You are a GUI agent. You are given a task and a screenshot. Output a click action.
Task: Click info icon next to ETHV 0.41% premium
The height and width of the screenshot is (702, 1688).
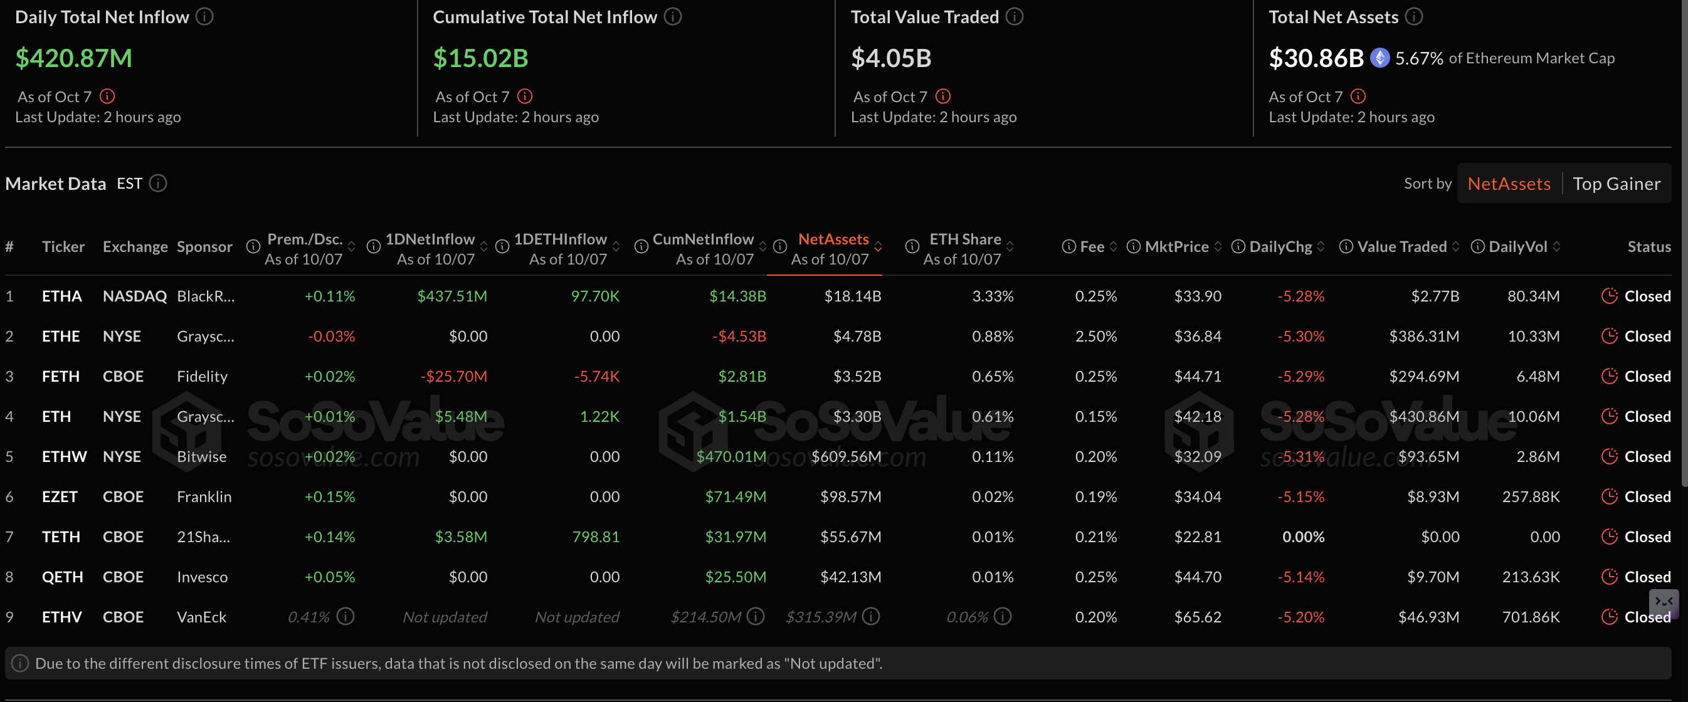click(346, 616)
